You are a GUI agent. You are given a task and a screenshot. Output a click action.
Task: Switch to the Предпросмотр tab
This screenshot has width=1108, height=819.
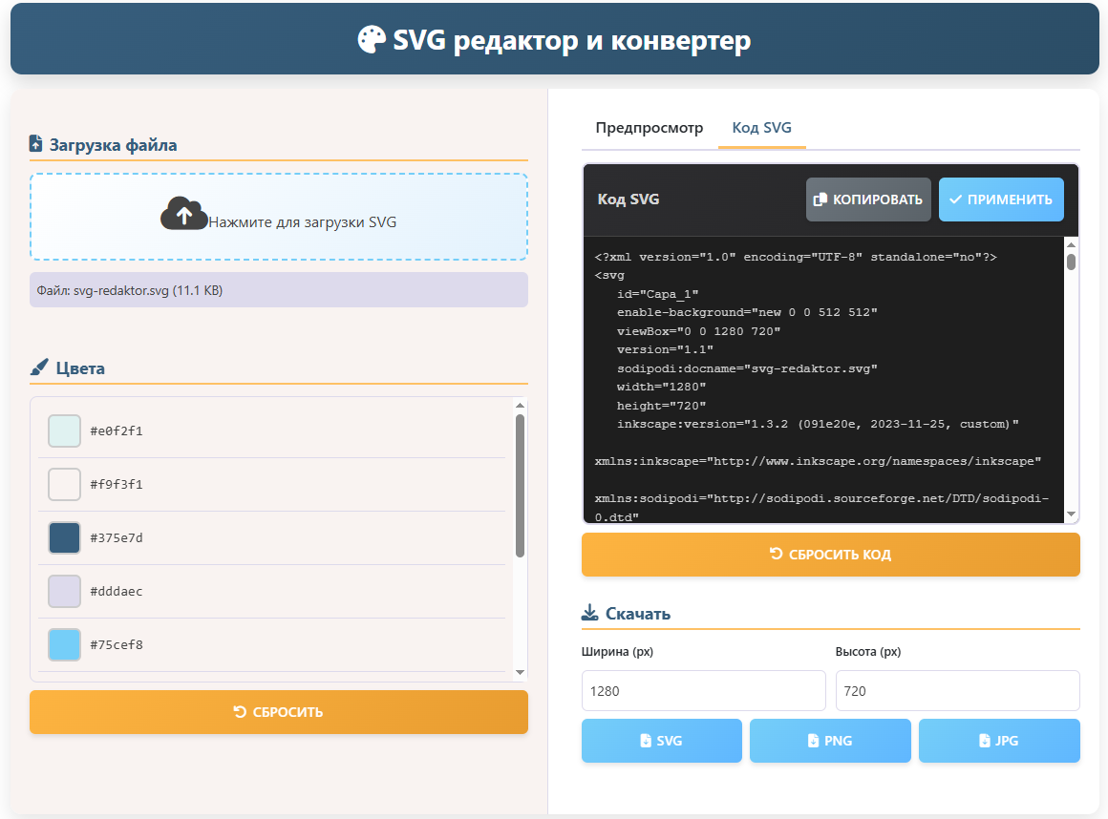(649, 128)
